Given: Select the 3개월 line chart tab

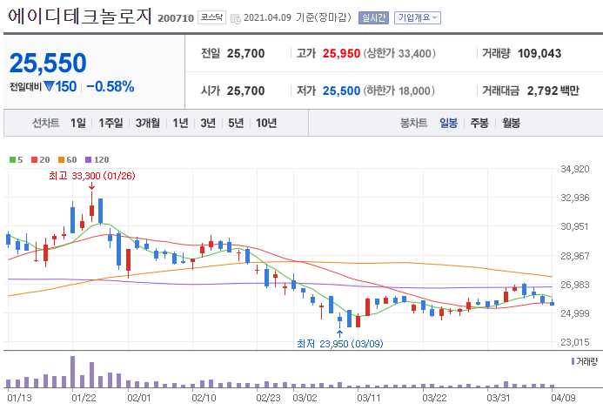Looking at the screenshot, I should (148, 123).
